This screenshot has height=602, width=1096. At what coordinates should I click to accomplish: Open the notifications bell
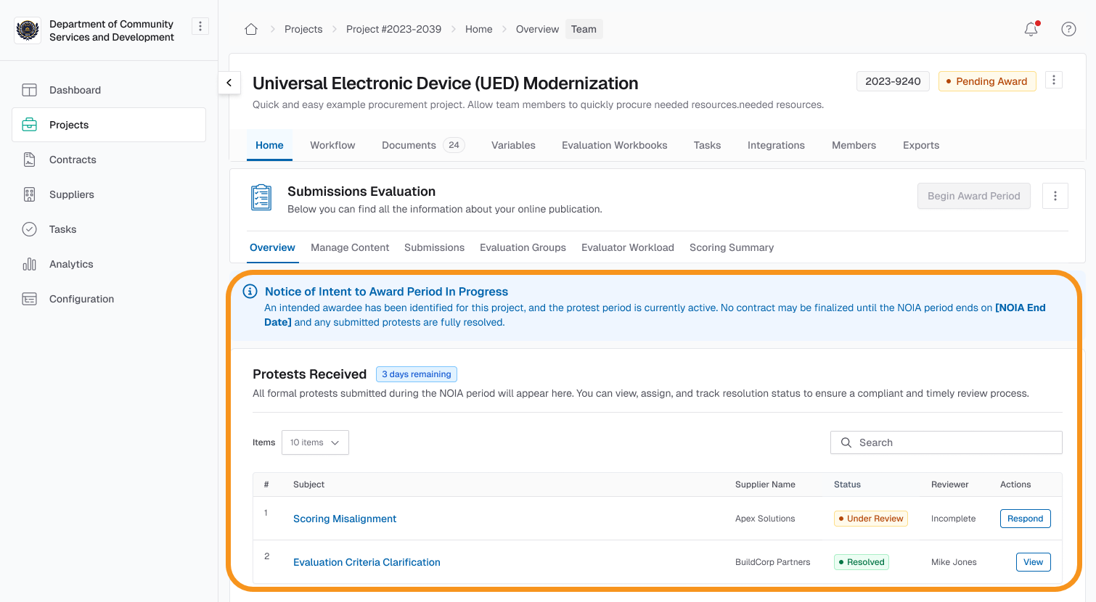coord(1031,29)
